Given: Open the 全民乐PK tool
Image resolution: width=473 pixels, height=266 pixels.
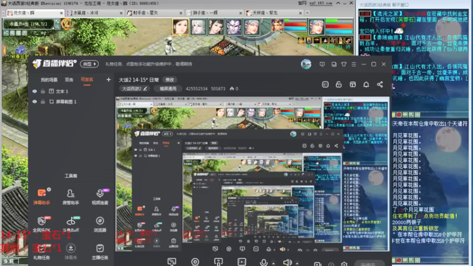Looking at the screenshot, I should (41, 224).
